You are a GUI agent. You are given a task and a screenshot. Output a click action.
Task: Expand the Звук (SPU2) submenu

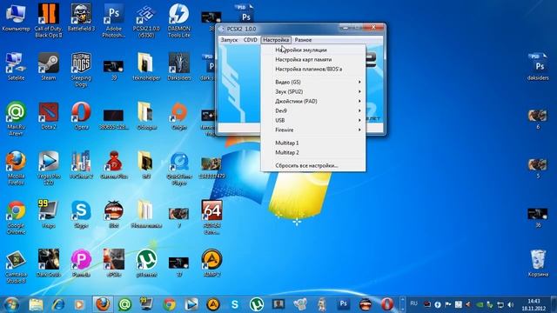click(x=313, y=91)
